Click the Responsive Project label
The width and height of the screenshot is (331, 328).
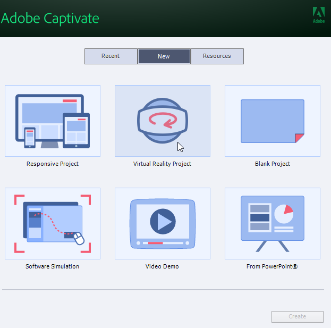click(53, 164)
